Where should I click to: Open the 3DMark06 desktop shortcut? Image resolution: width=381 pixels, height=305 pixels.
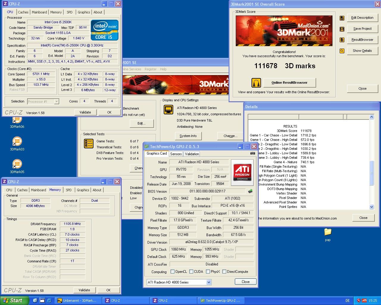17,122
